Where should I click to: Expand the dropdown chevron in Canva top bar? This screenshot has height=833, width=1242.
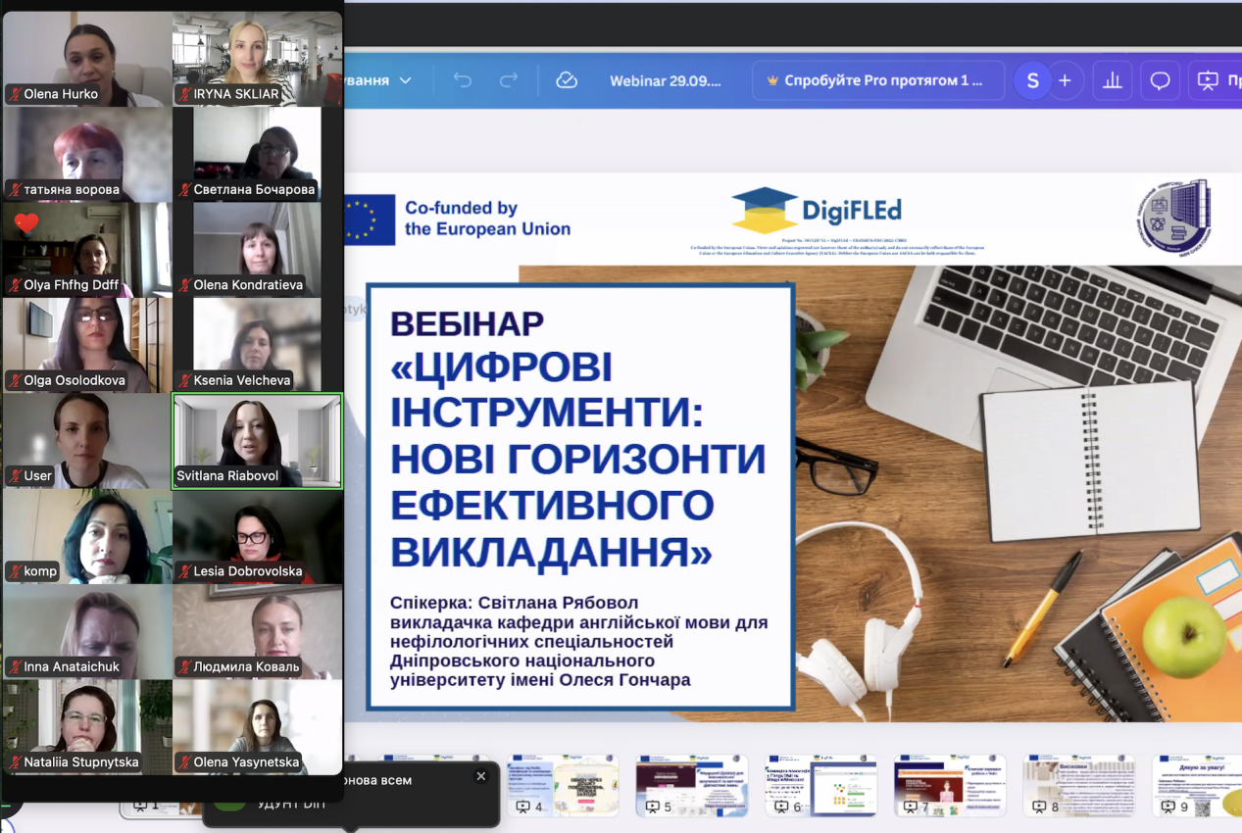click(405, 80)
